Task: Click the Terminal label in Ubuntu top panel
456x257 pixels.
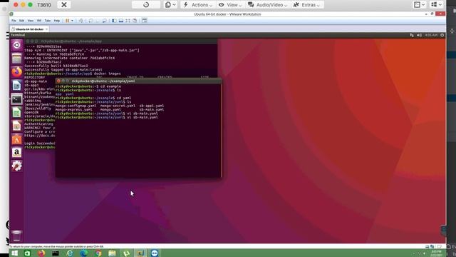Action: [x=18, y=35]
